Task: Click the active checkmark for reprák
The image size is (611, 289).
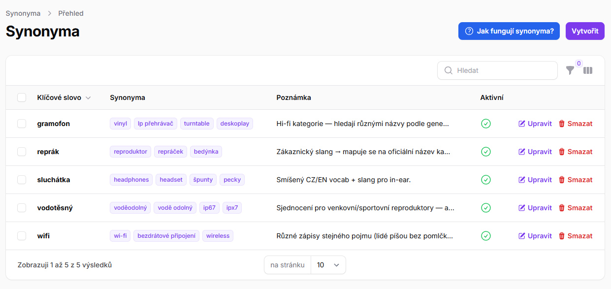Action: (486, 152)
